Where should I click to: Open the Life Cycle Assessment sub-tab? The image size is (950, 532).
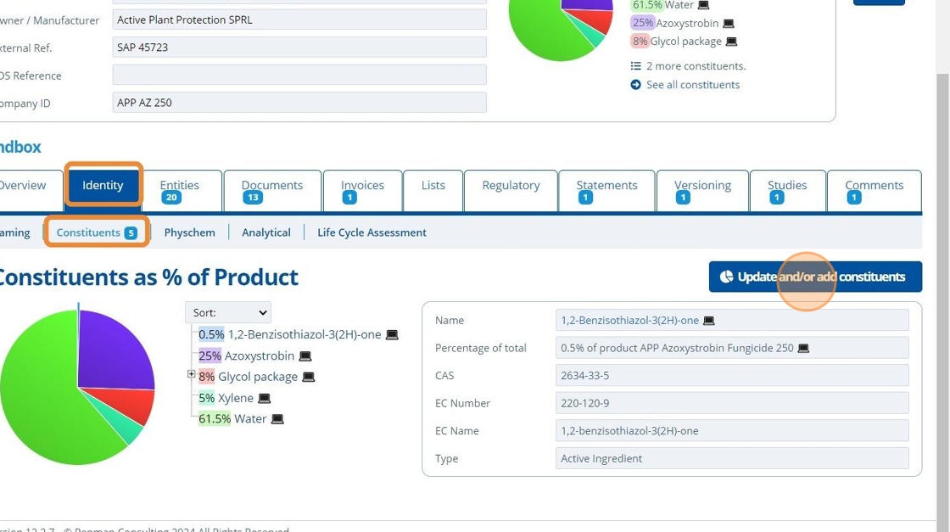click(372, 232)
